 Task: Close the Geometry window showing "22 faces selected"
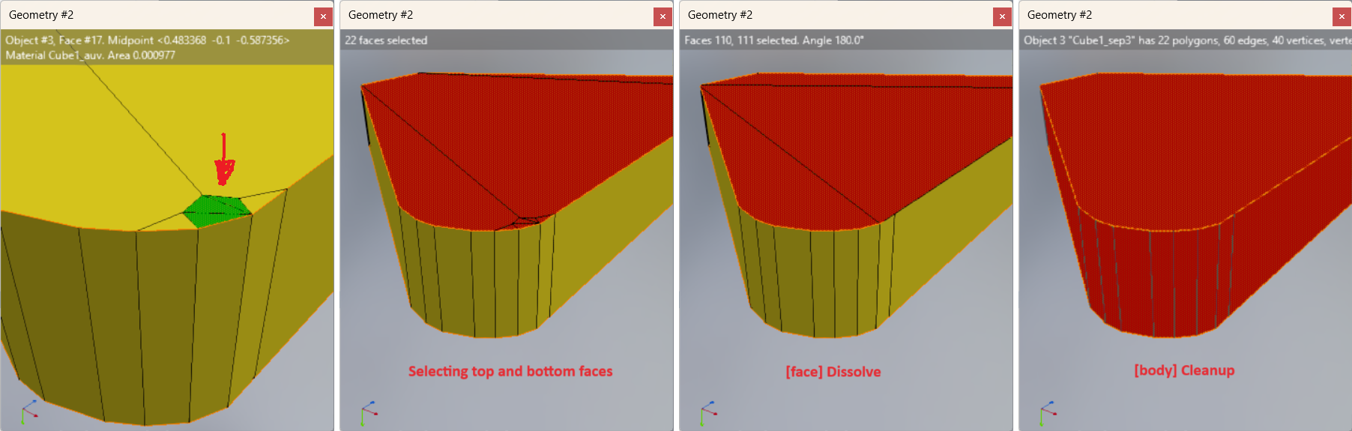pyautogui.click(x=663, y=16)
